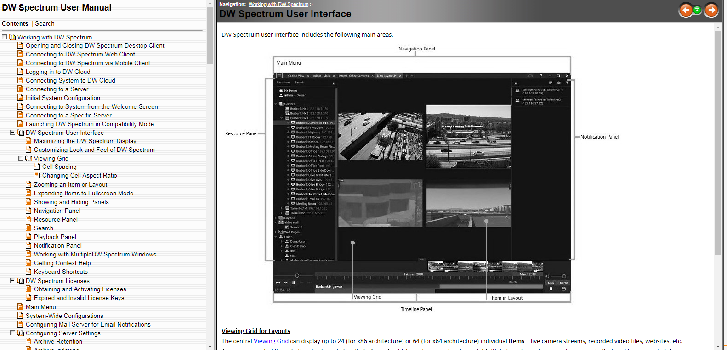Screen dimensions: 727x350
Task: Collapse the Configuring Server Settings node
Action: [x=13, y=333]
